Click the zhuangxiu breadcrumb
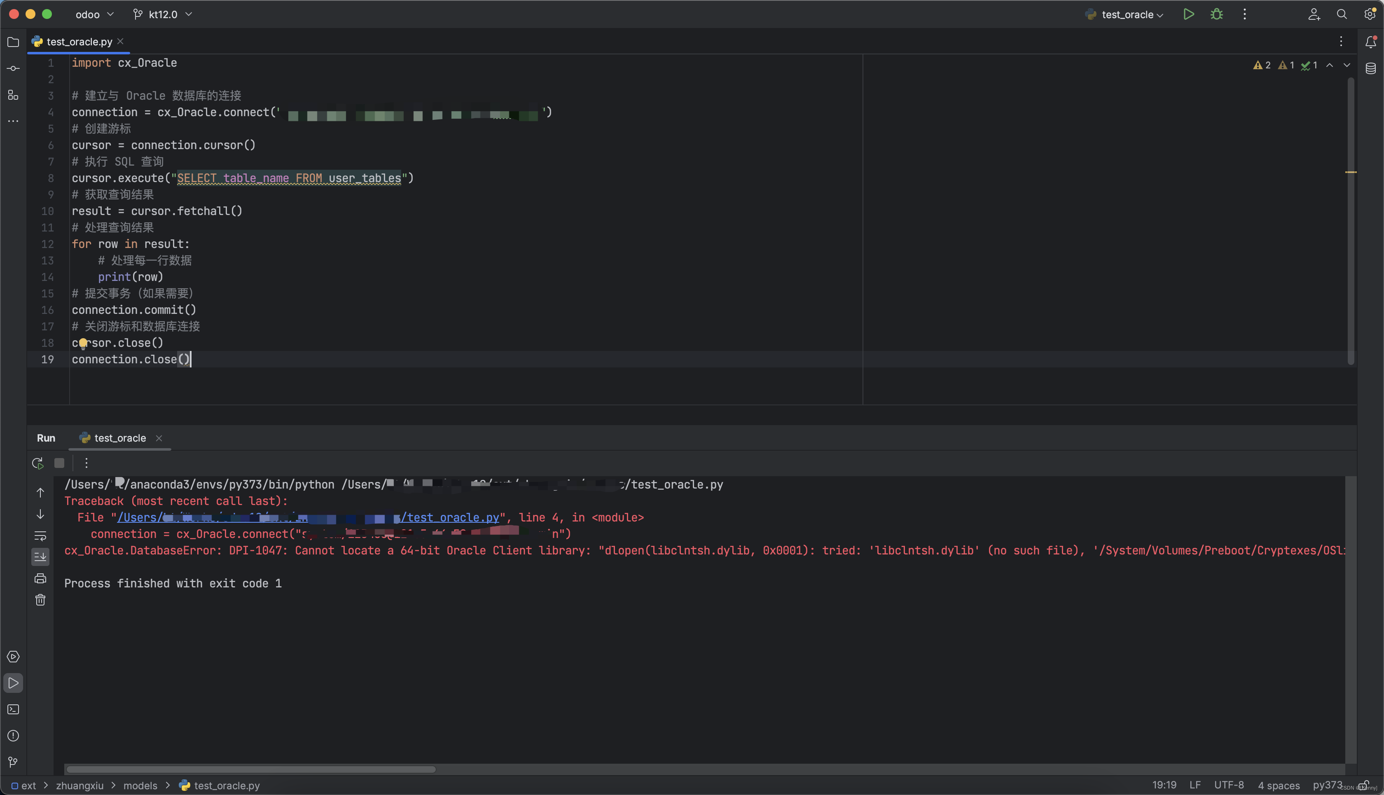 click(80, 785)
